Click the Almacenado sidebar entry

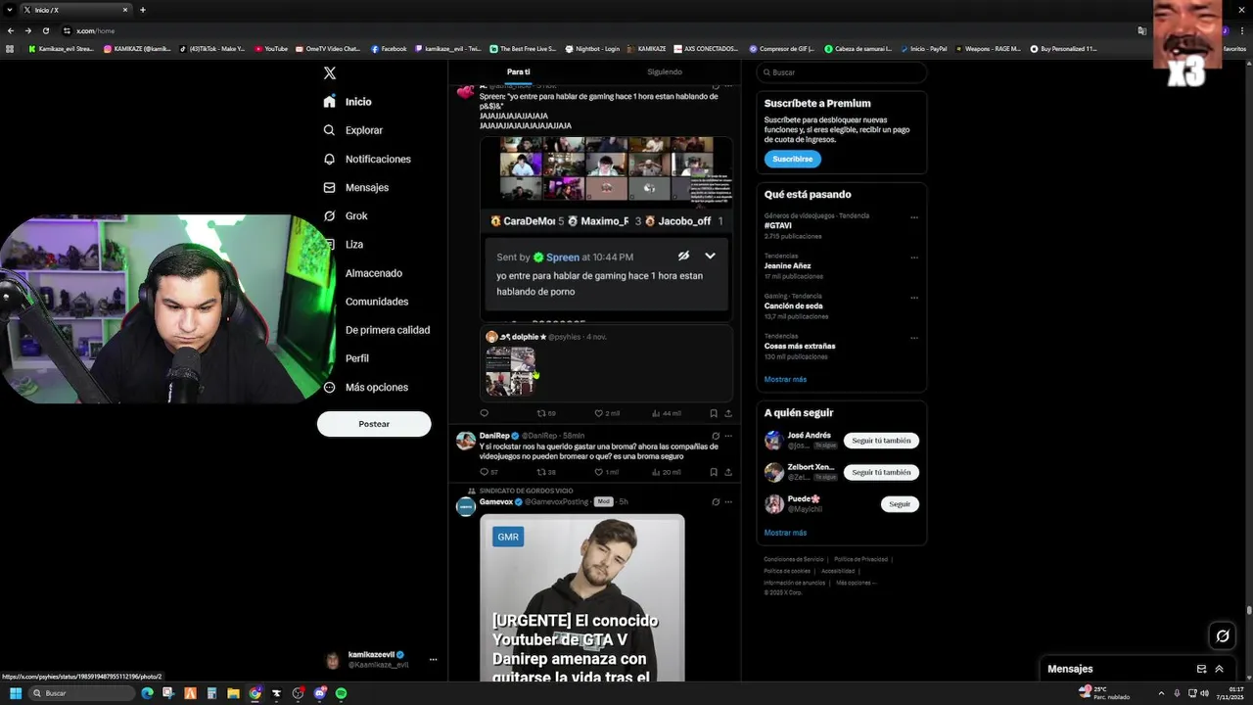(373, 273)
